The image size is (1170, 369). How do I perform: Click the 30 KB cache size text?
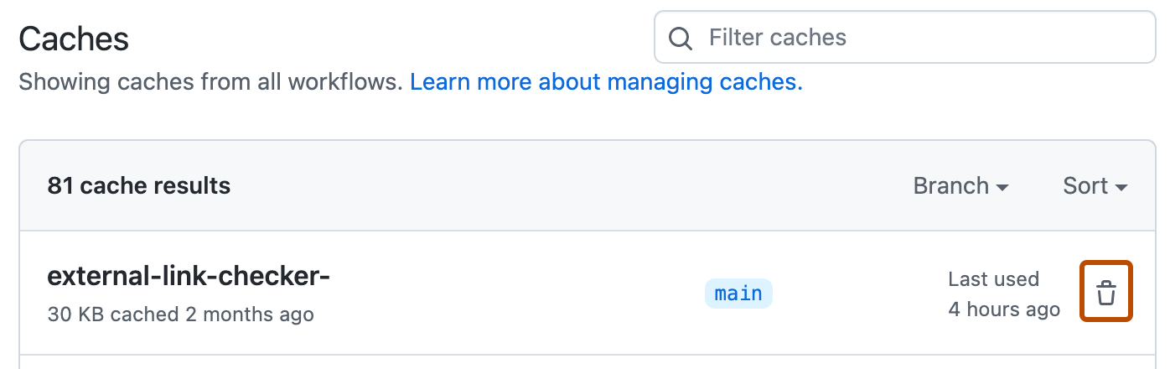(76, 314)
